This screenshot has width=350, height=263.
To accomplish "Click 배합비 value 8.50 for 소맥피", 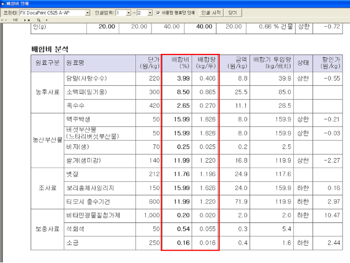I will pyautogui.click(x=183, y=92).
